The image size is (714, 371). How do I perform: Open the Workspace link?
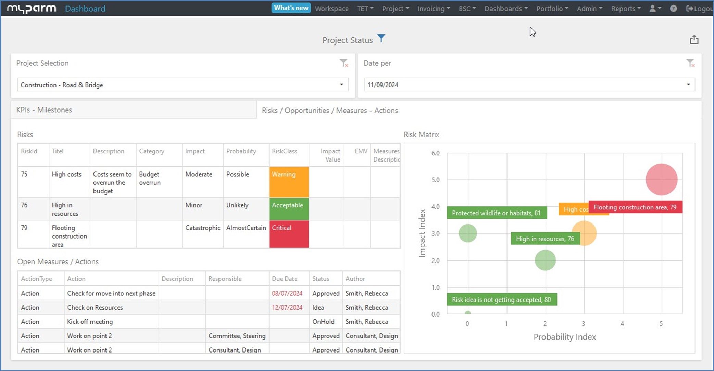point(331,9)
